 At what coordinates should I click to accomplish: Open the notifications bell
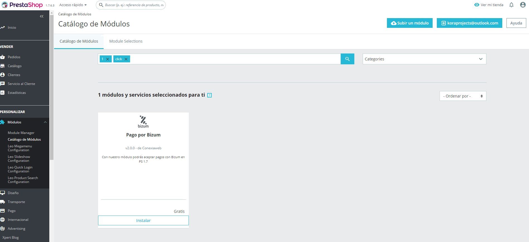[x=511, y=5]
